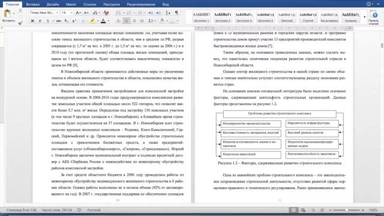384x216 pixels.
Task: Toggle subscript X₂ formatting
Action: pyautogui.click(x=67, y=21)
